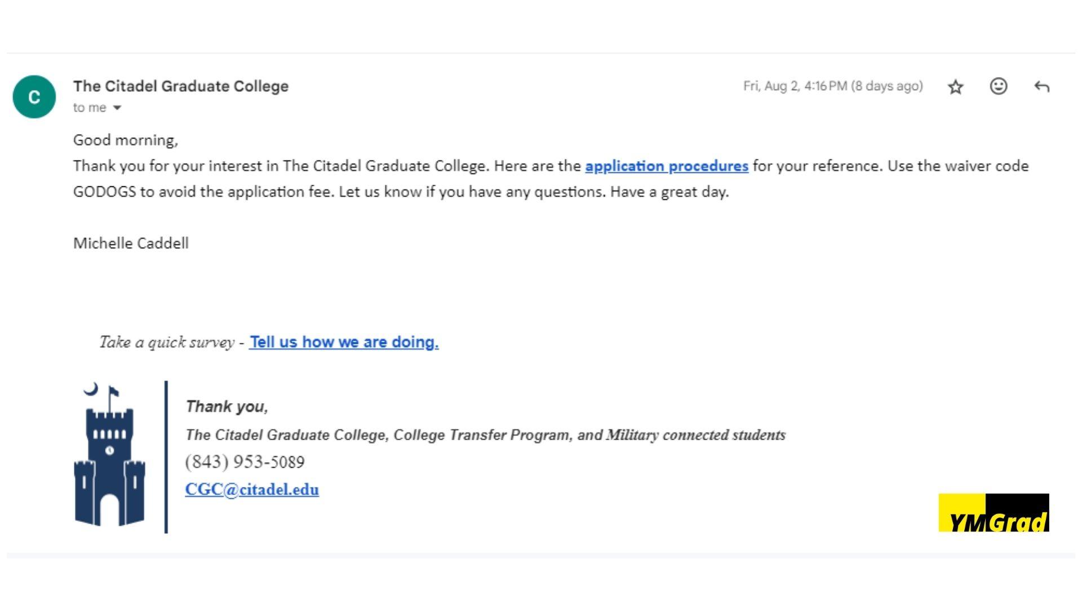Image resolution: width=1082 pixels, height=608 pixels.
Task: Click the 'Good morning,' greeting line
Action: coord(126,140)
